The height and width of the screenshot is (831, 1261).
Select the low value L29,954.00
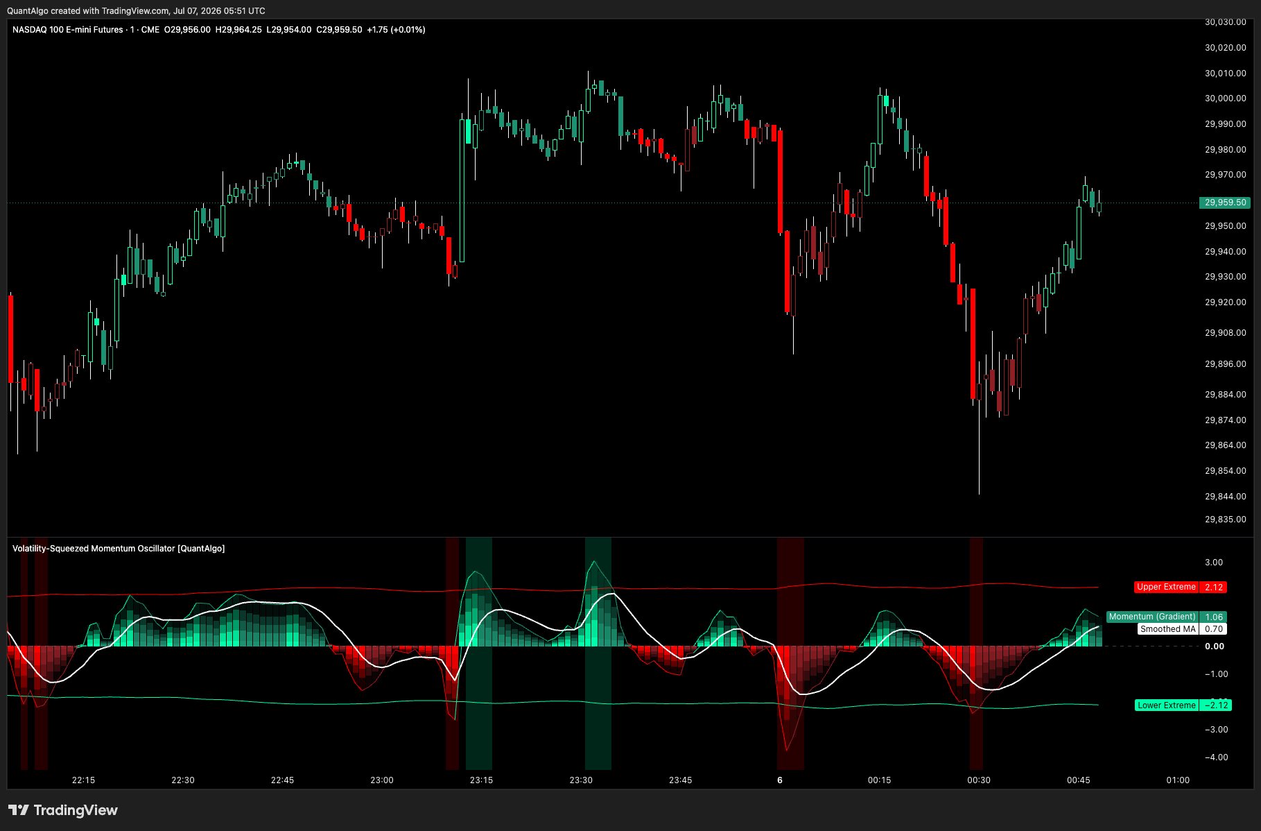pos(289,30)
